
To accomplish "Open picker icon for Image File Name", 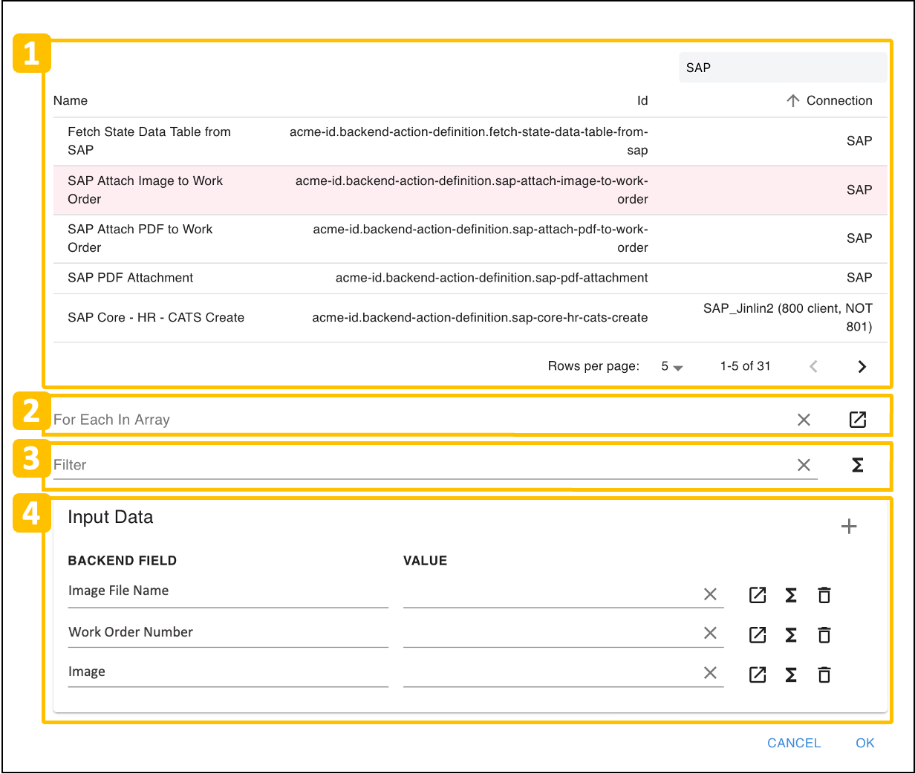I will pyautogui.click(x=758, y=595).
